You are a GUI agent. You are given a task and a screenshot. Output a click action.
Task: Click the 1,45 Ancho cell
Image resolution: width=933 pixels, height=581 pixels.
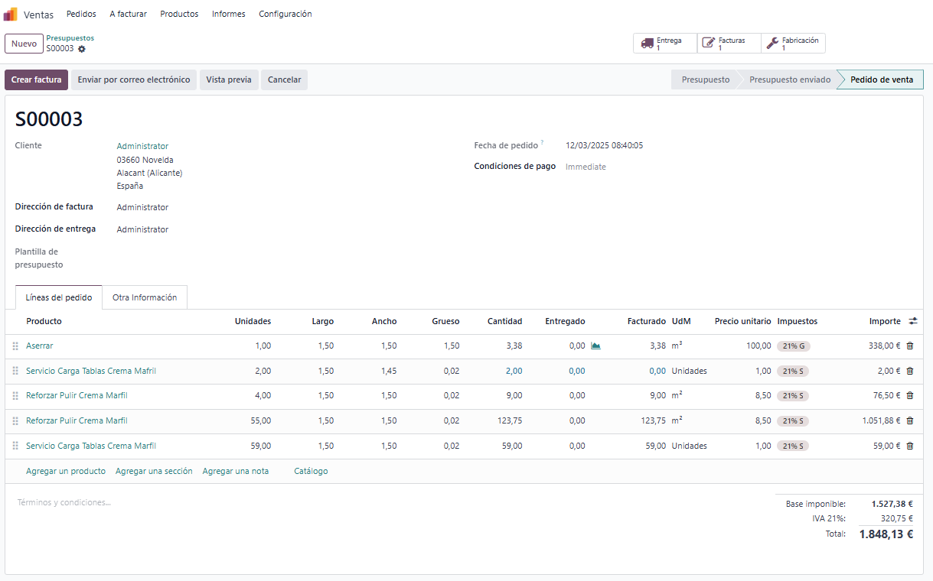click(x=388, y=371)
